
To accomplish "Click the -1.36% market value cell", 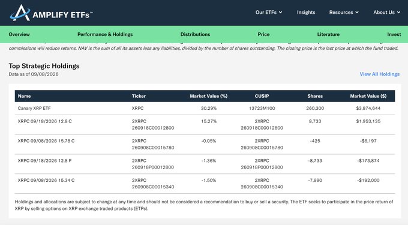I will point(209,161).
